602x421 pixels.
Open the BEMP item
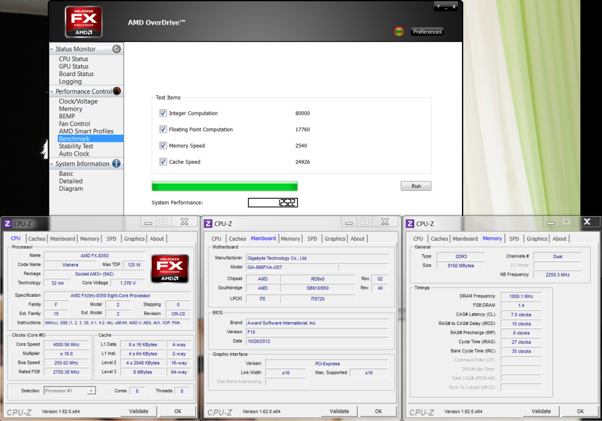click(67, 116)
